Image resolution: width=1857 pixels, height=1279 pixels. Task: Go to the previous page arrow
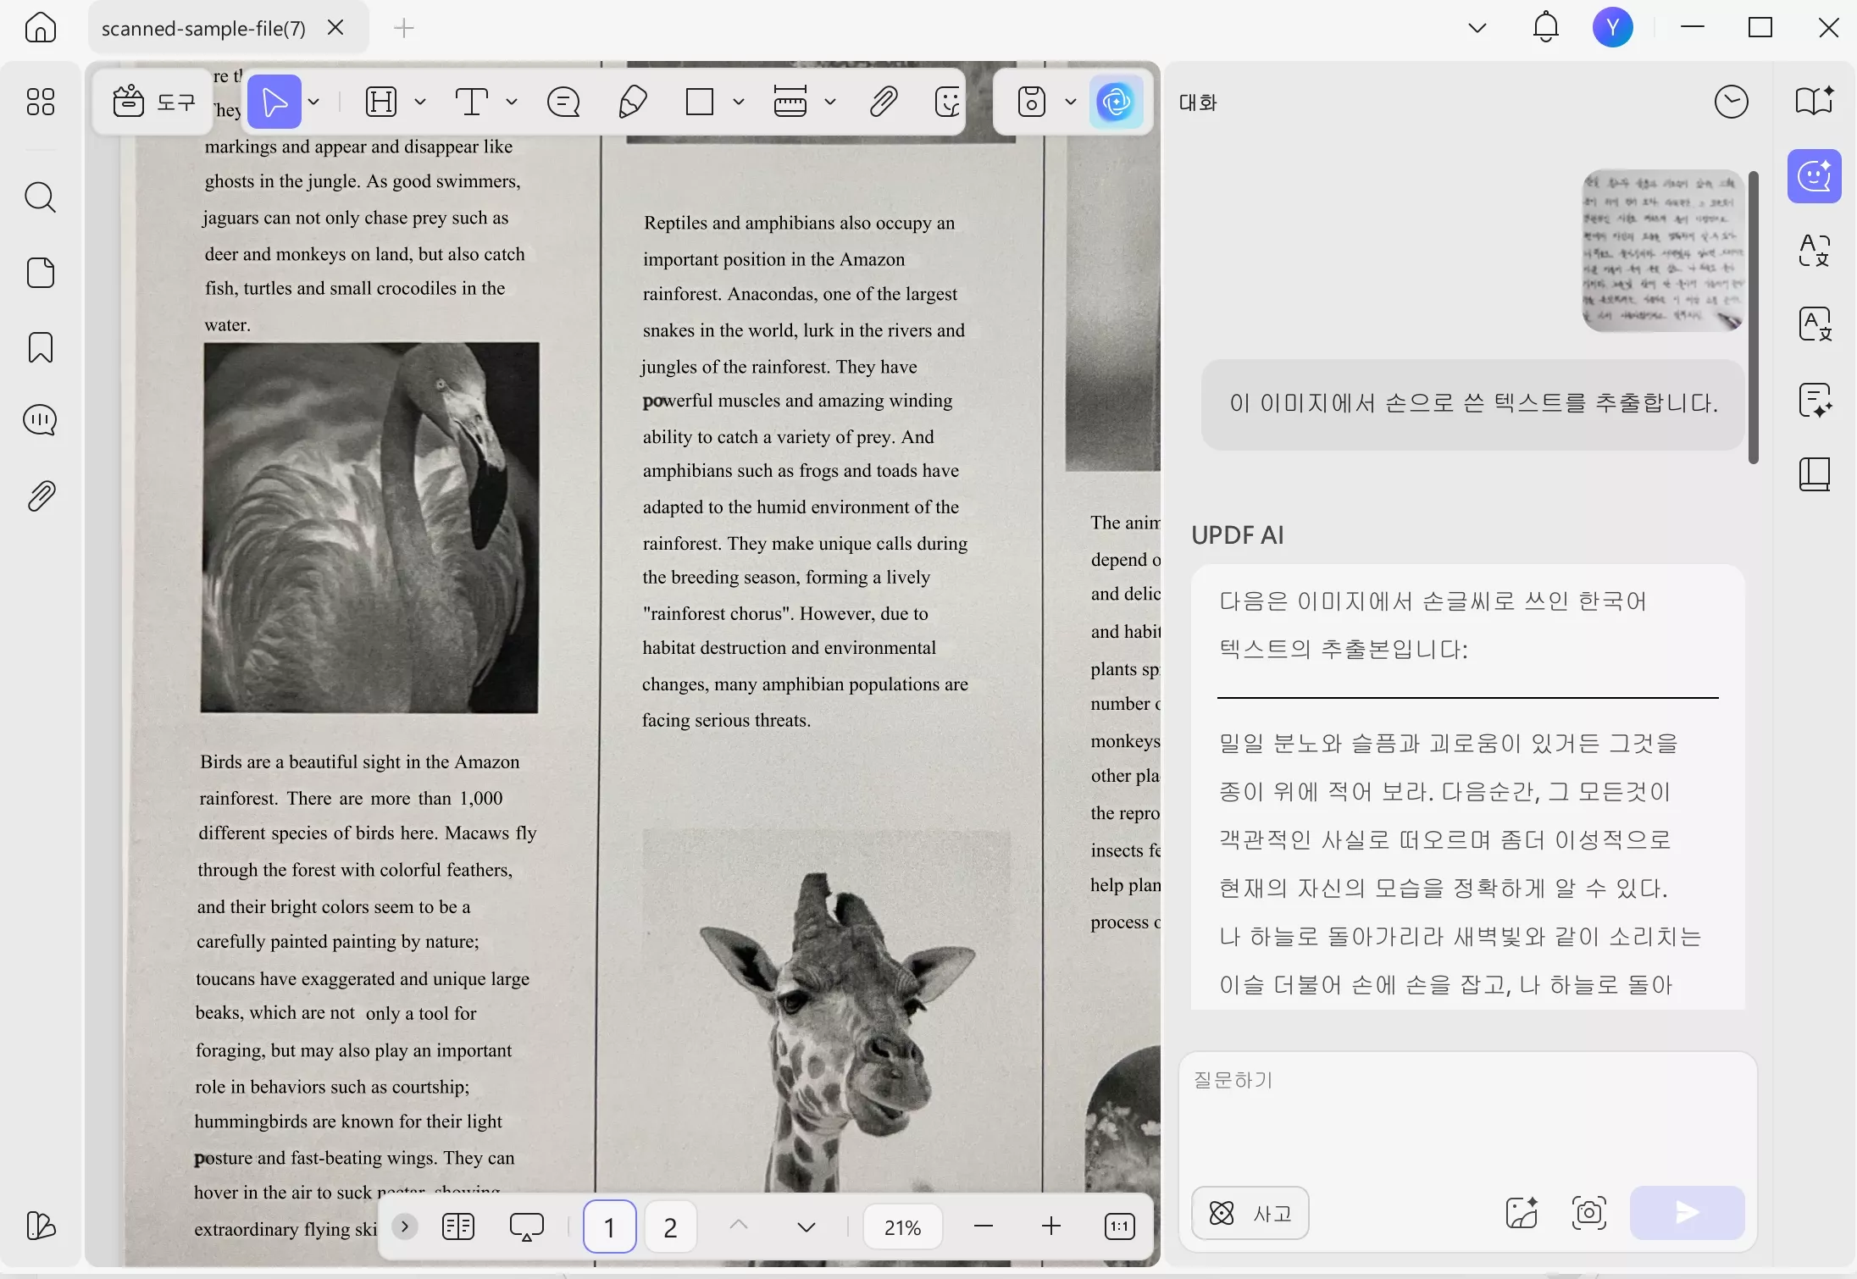point(739,1226)
